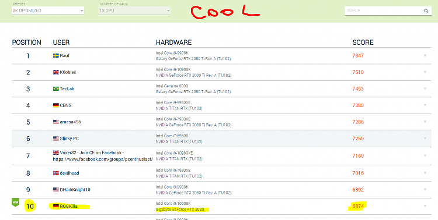438x220 pixels.
Task: Open user ROGKilla profile
Action: 68,206
